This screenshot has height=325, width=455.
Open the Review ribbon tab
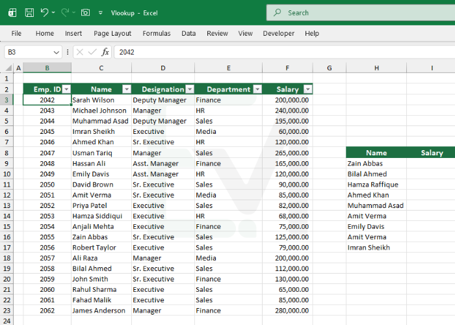pos(217,33)
